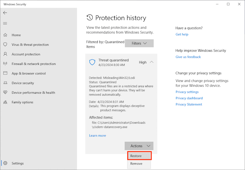This screenshot has height=170, width=245.
Task: Click the Settings gear icon
Action: 5,163
